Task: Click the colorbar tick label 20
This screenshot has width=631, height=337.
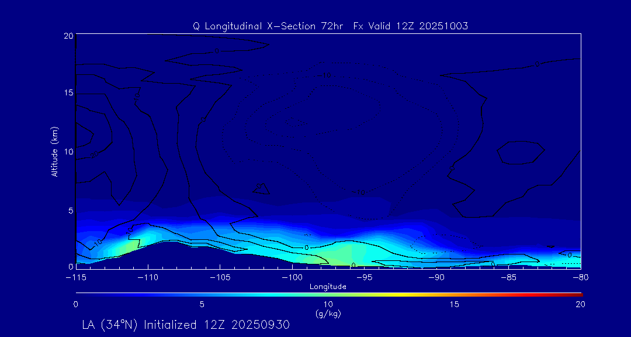Action: click(x=580, y=304)
